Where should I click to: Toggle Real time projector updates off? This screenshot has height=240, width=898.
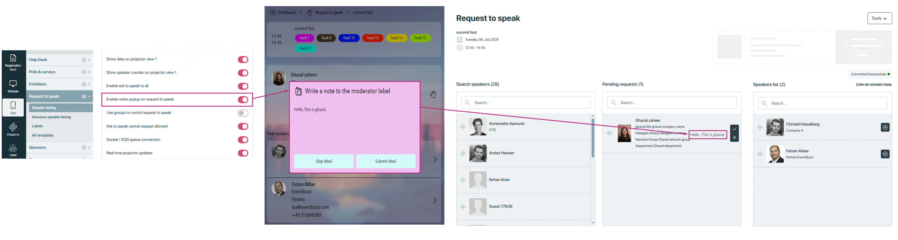243,153
